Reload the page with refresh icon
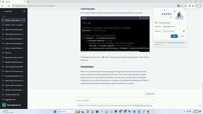Image resolution: width=203 pixels, height=114 pixels. (9, 6)
